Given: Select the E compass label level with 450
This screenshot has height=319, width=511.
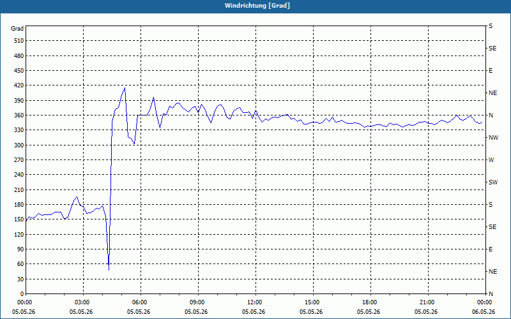Looking at the screenshot, I should pos(491,71).
